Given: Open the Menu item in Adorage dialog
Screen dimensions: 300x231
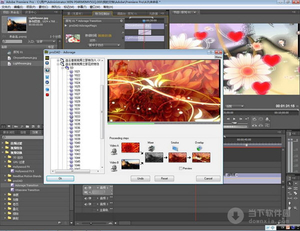Looking at the screenshot, I should coord(218,57).
